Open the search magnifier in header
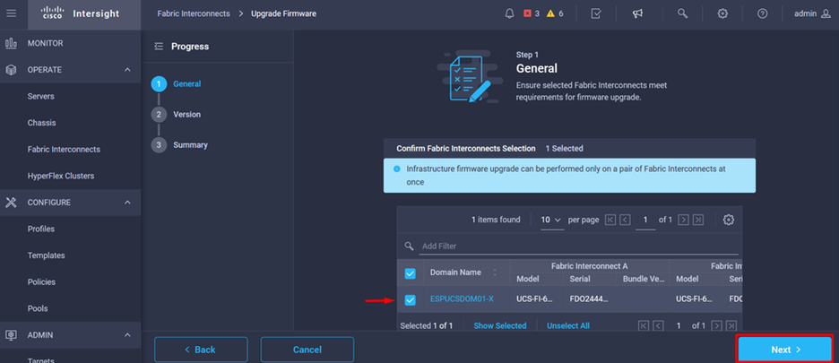 click(682, 13)
